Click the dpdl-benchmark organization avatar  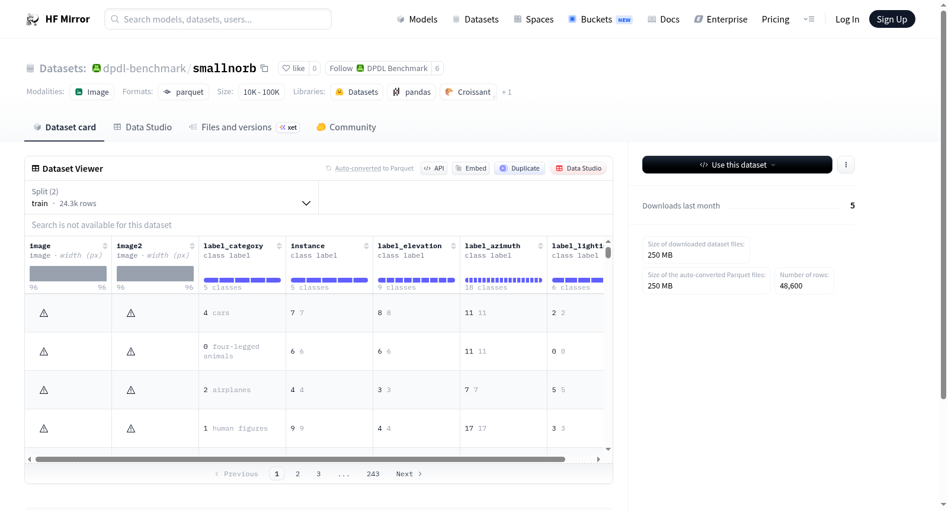[x=97, y=68]
